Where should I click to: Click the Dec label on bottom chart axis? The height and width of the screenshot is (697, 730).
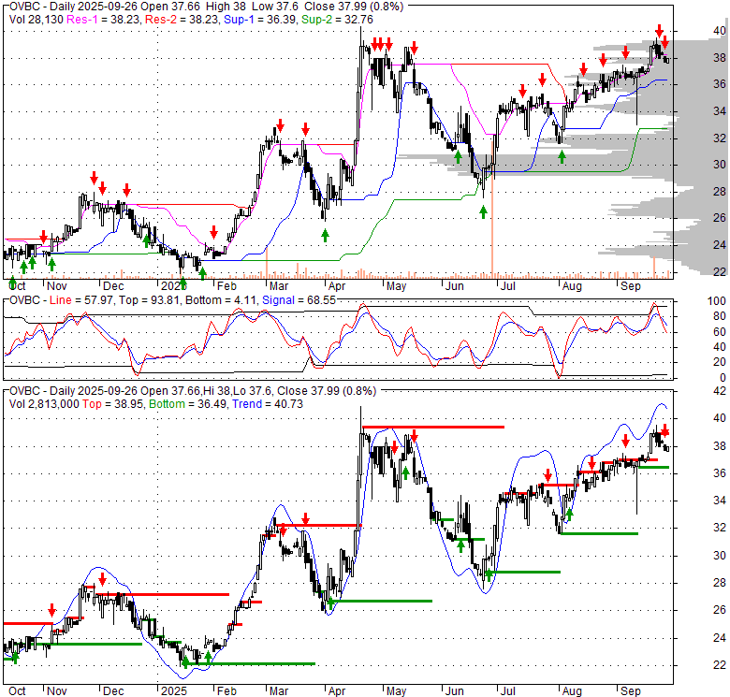coord(113,691)
